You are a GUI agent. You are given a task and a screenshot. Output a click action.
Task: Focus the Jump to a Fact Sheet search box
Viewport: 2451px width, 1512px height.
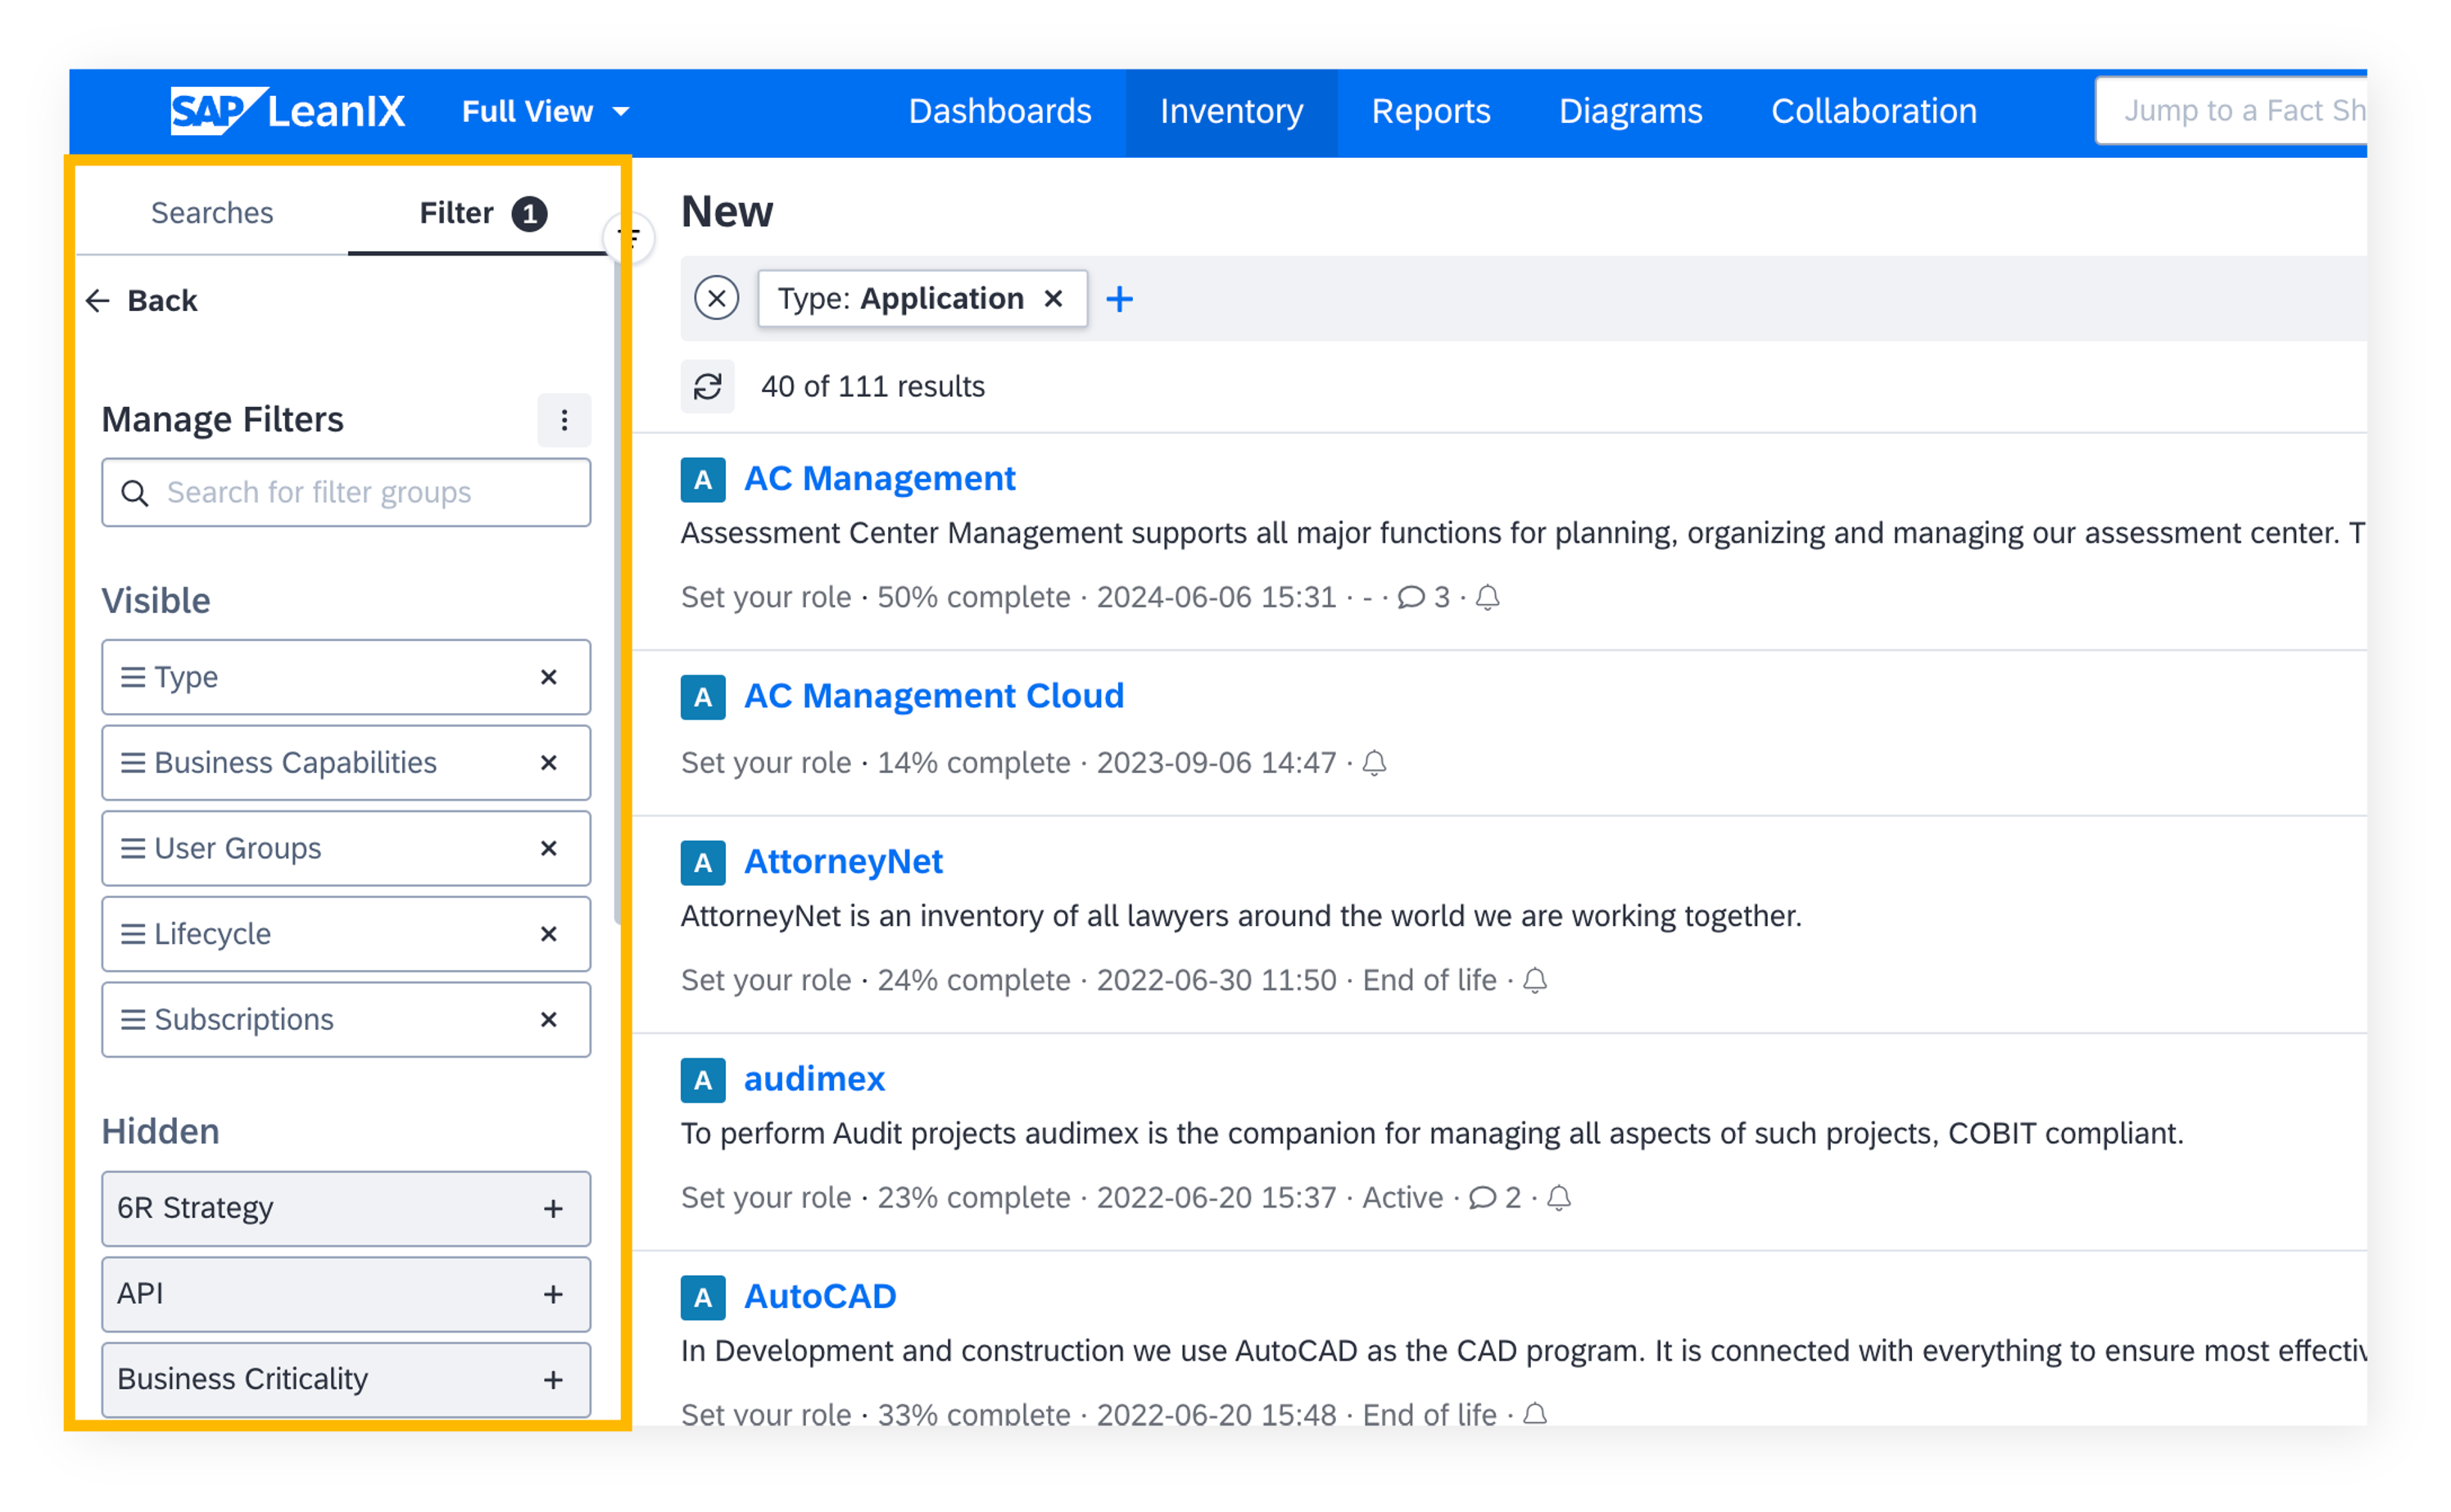coord(2231,111)
